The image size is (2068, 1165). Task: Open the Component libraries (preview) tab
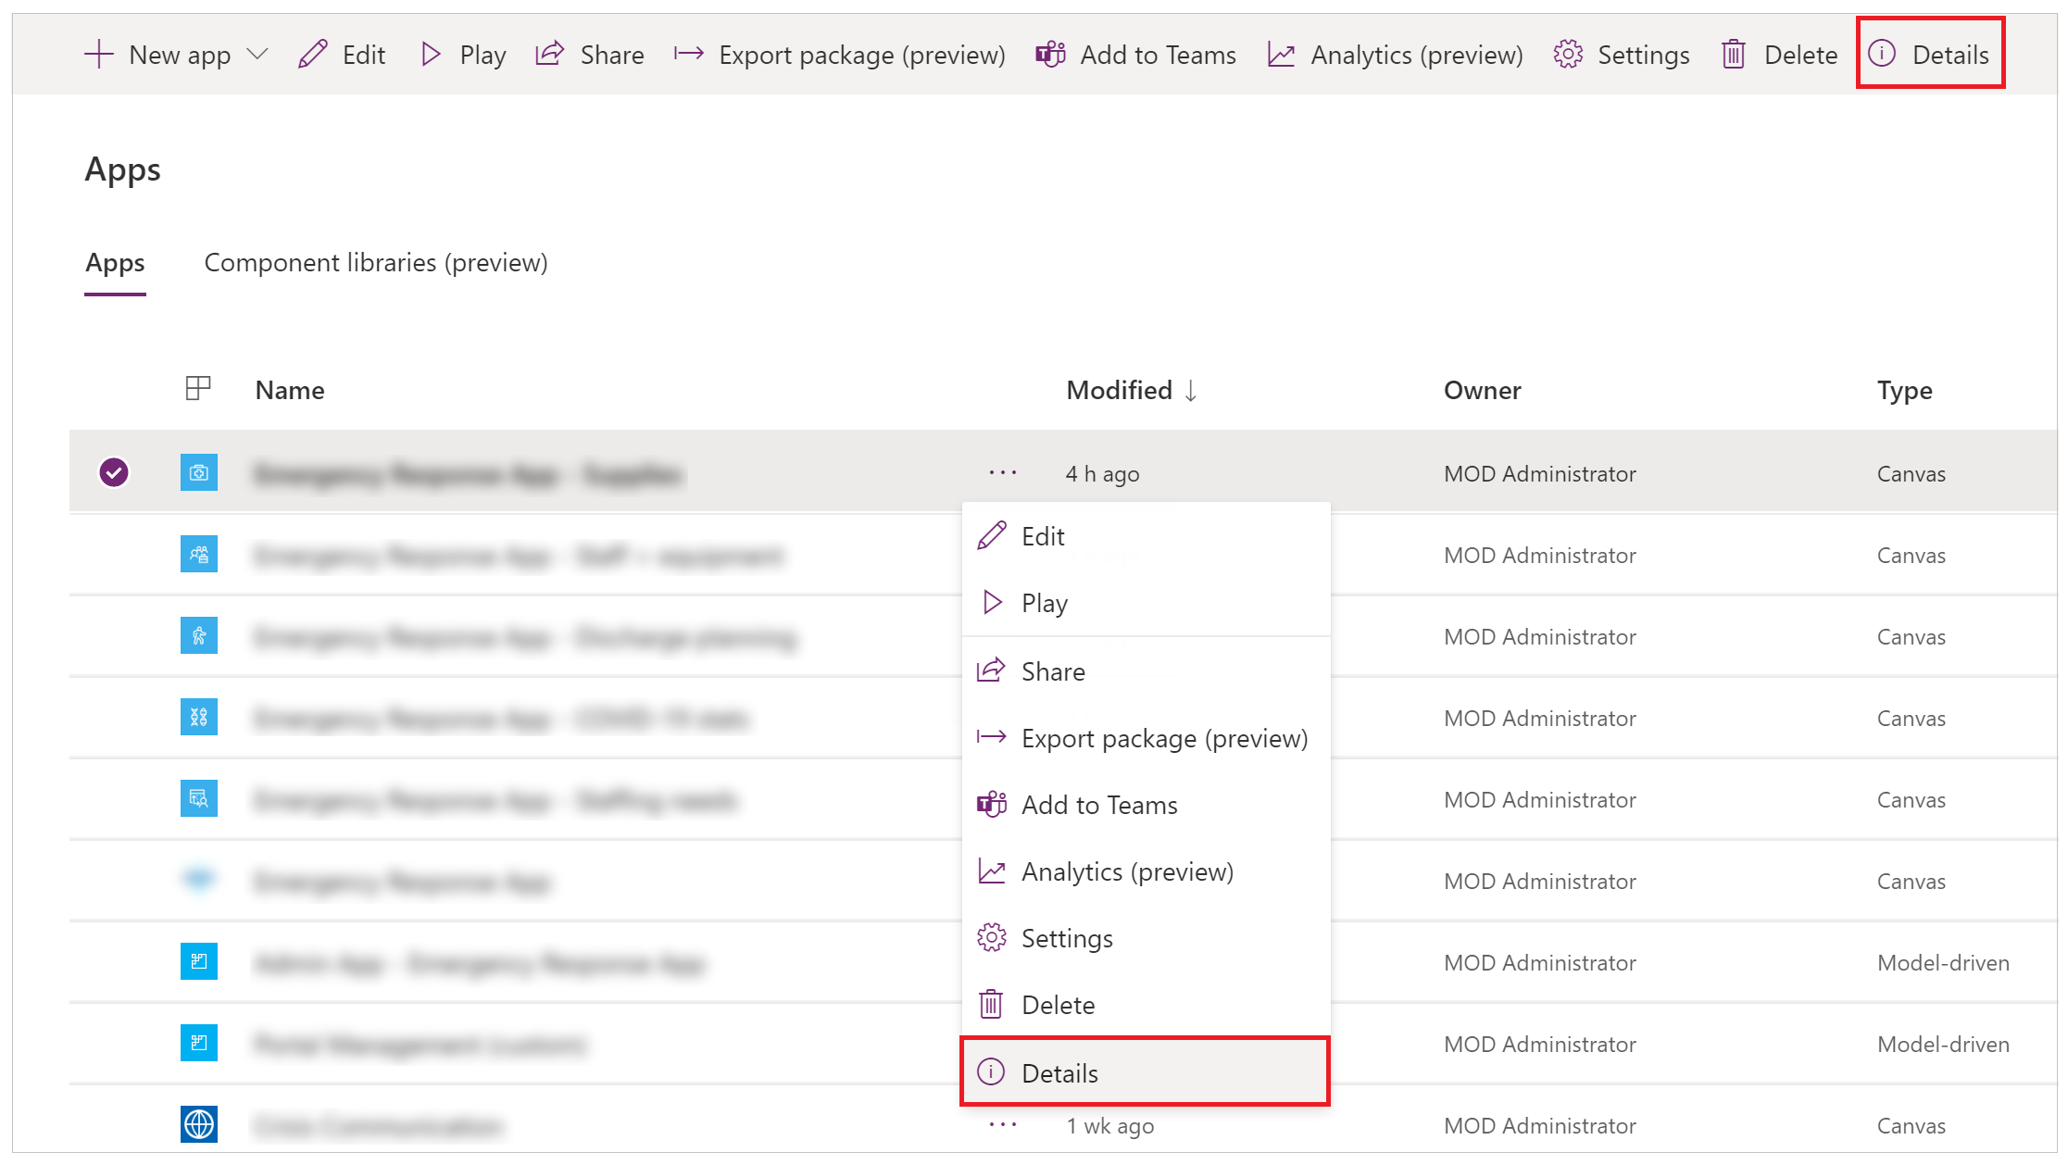pyautogui.click(x=376, y=261)
